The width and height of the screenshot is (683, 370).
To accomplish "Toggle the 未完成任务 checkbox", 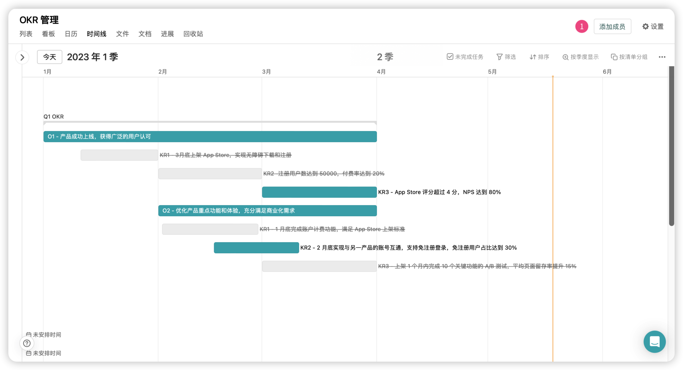I will click(x=450, y=57).
